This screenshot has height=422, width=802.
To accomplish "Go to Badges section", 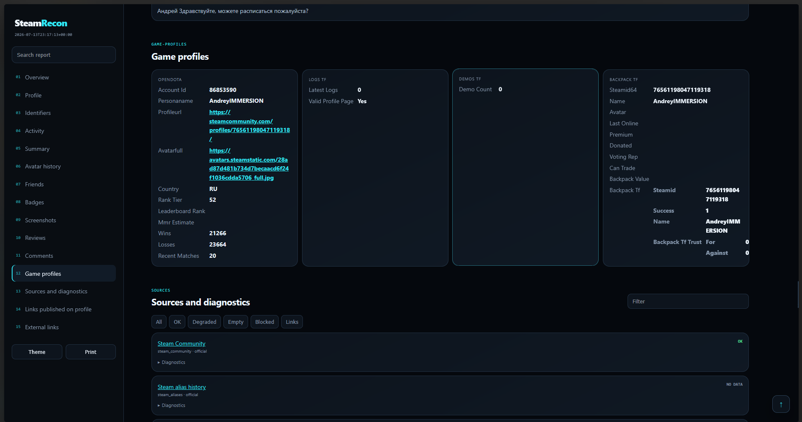I will [x=64, y=202].
